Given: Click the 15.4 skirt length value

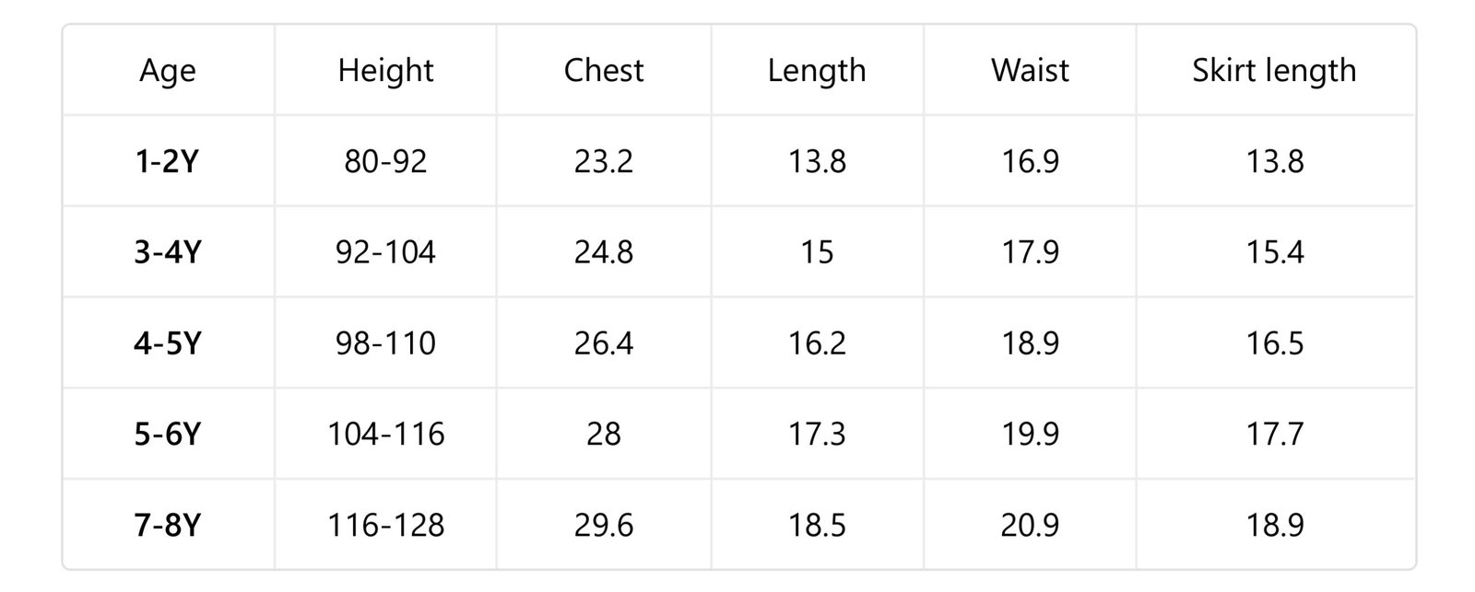Looking at the screenshot, I should 1275,252.
